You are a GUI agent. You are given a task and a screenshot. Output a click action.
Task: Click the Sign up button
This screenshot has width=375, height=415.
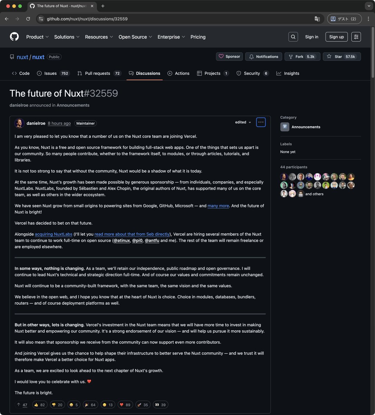tap(337, 37)
